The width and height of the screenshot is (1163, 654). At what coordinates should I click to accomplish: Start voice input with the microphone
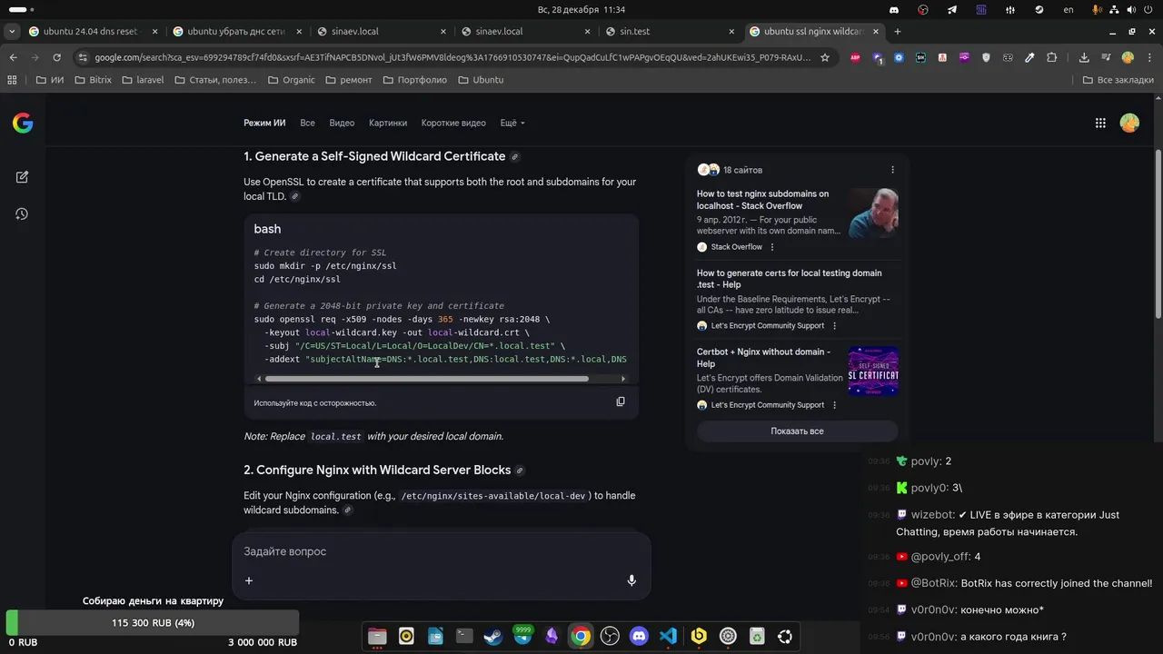(x=631, y=580)
